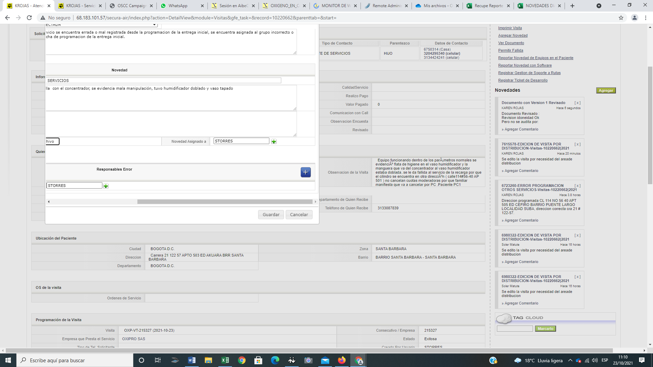
Task: Close the WhatsApp browser tab
Action: (202, 6)
